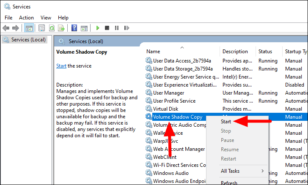Open Properties toolbar icon
This screenshot has height=185, width=308.
pos(41,28)
